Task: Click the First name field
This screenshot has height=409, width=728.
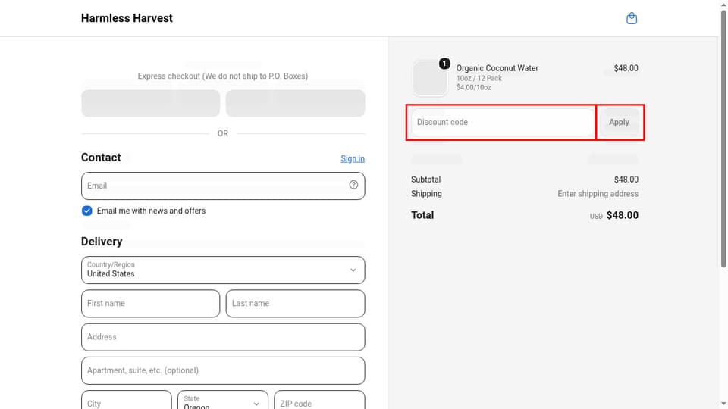Action: pos(150,303)
